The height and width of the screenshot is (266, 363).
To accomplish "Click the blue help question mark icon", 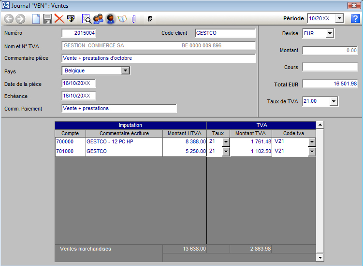I will (355, 19).
